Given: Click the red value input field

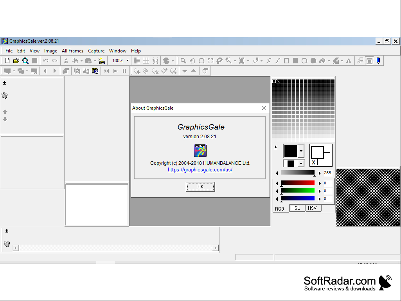Looking at the screenshot, I should point(328,183).
